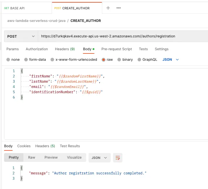
Task: Select the form-data body type
Action: pyautogui.click(x=35, y=60)
